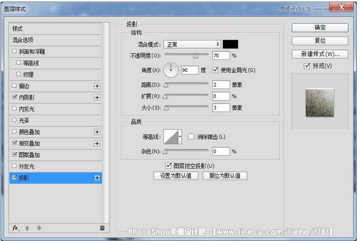Click the 角度 value field showing 90
Viewport: 360px width, 241px height.
(190, 70)
